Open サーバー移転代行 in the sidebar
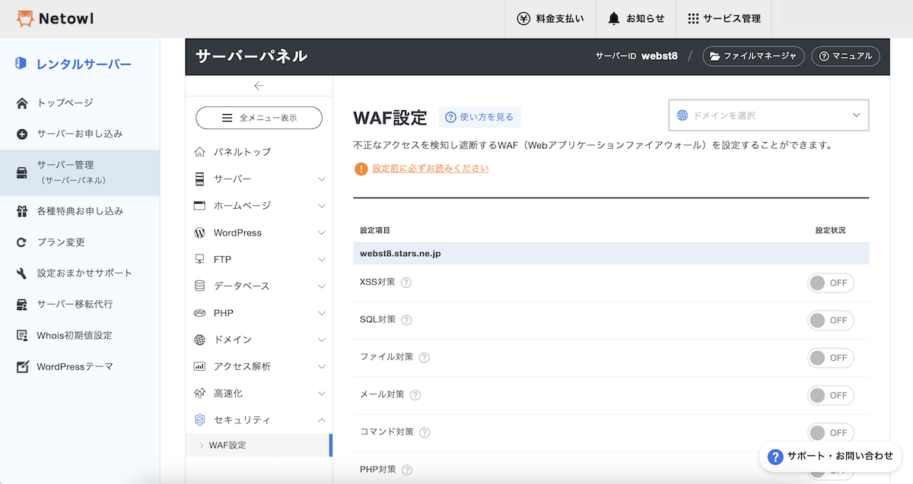913x484 pixels. click(x=80, y=305)
